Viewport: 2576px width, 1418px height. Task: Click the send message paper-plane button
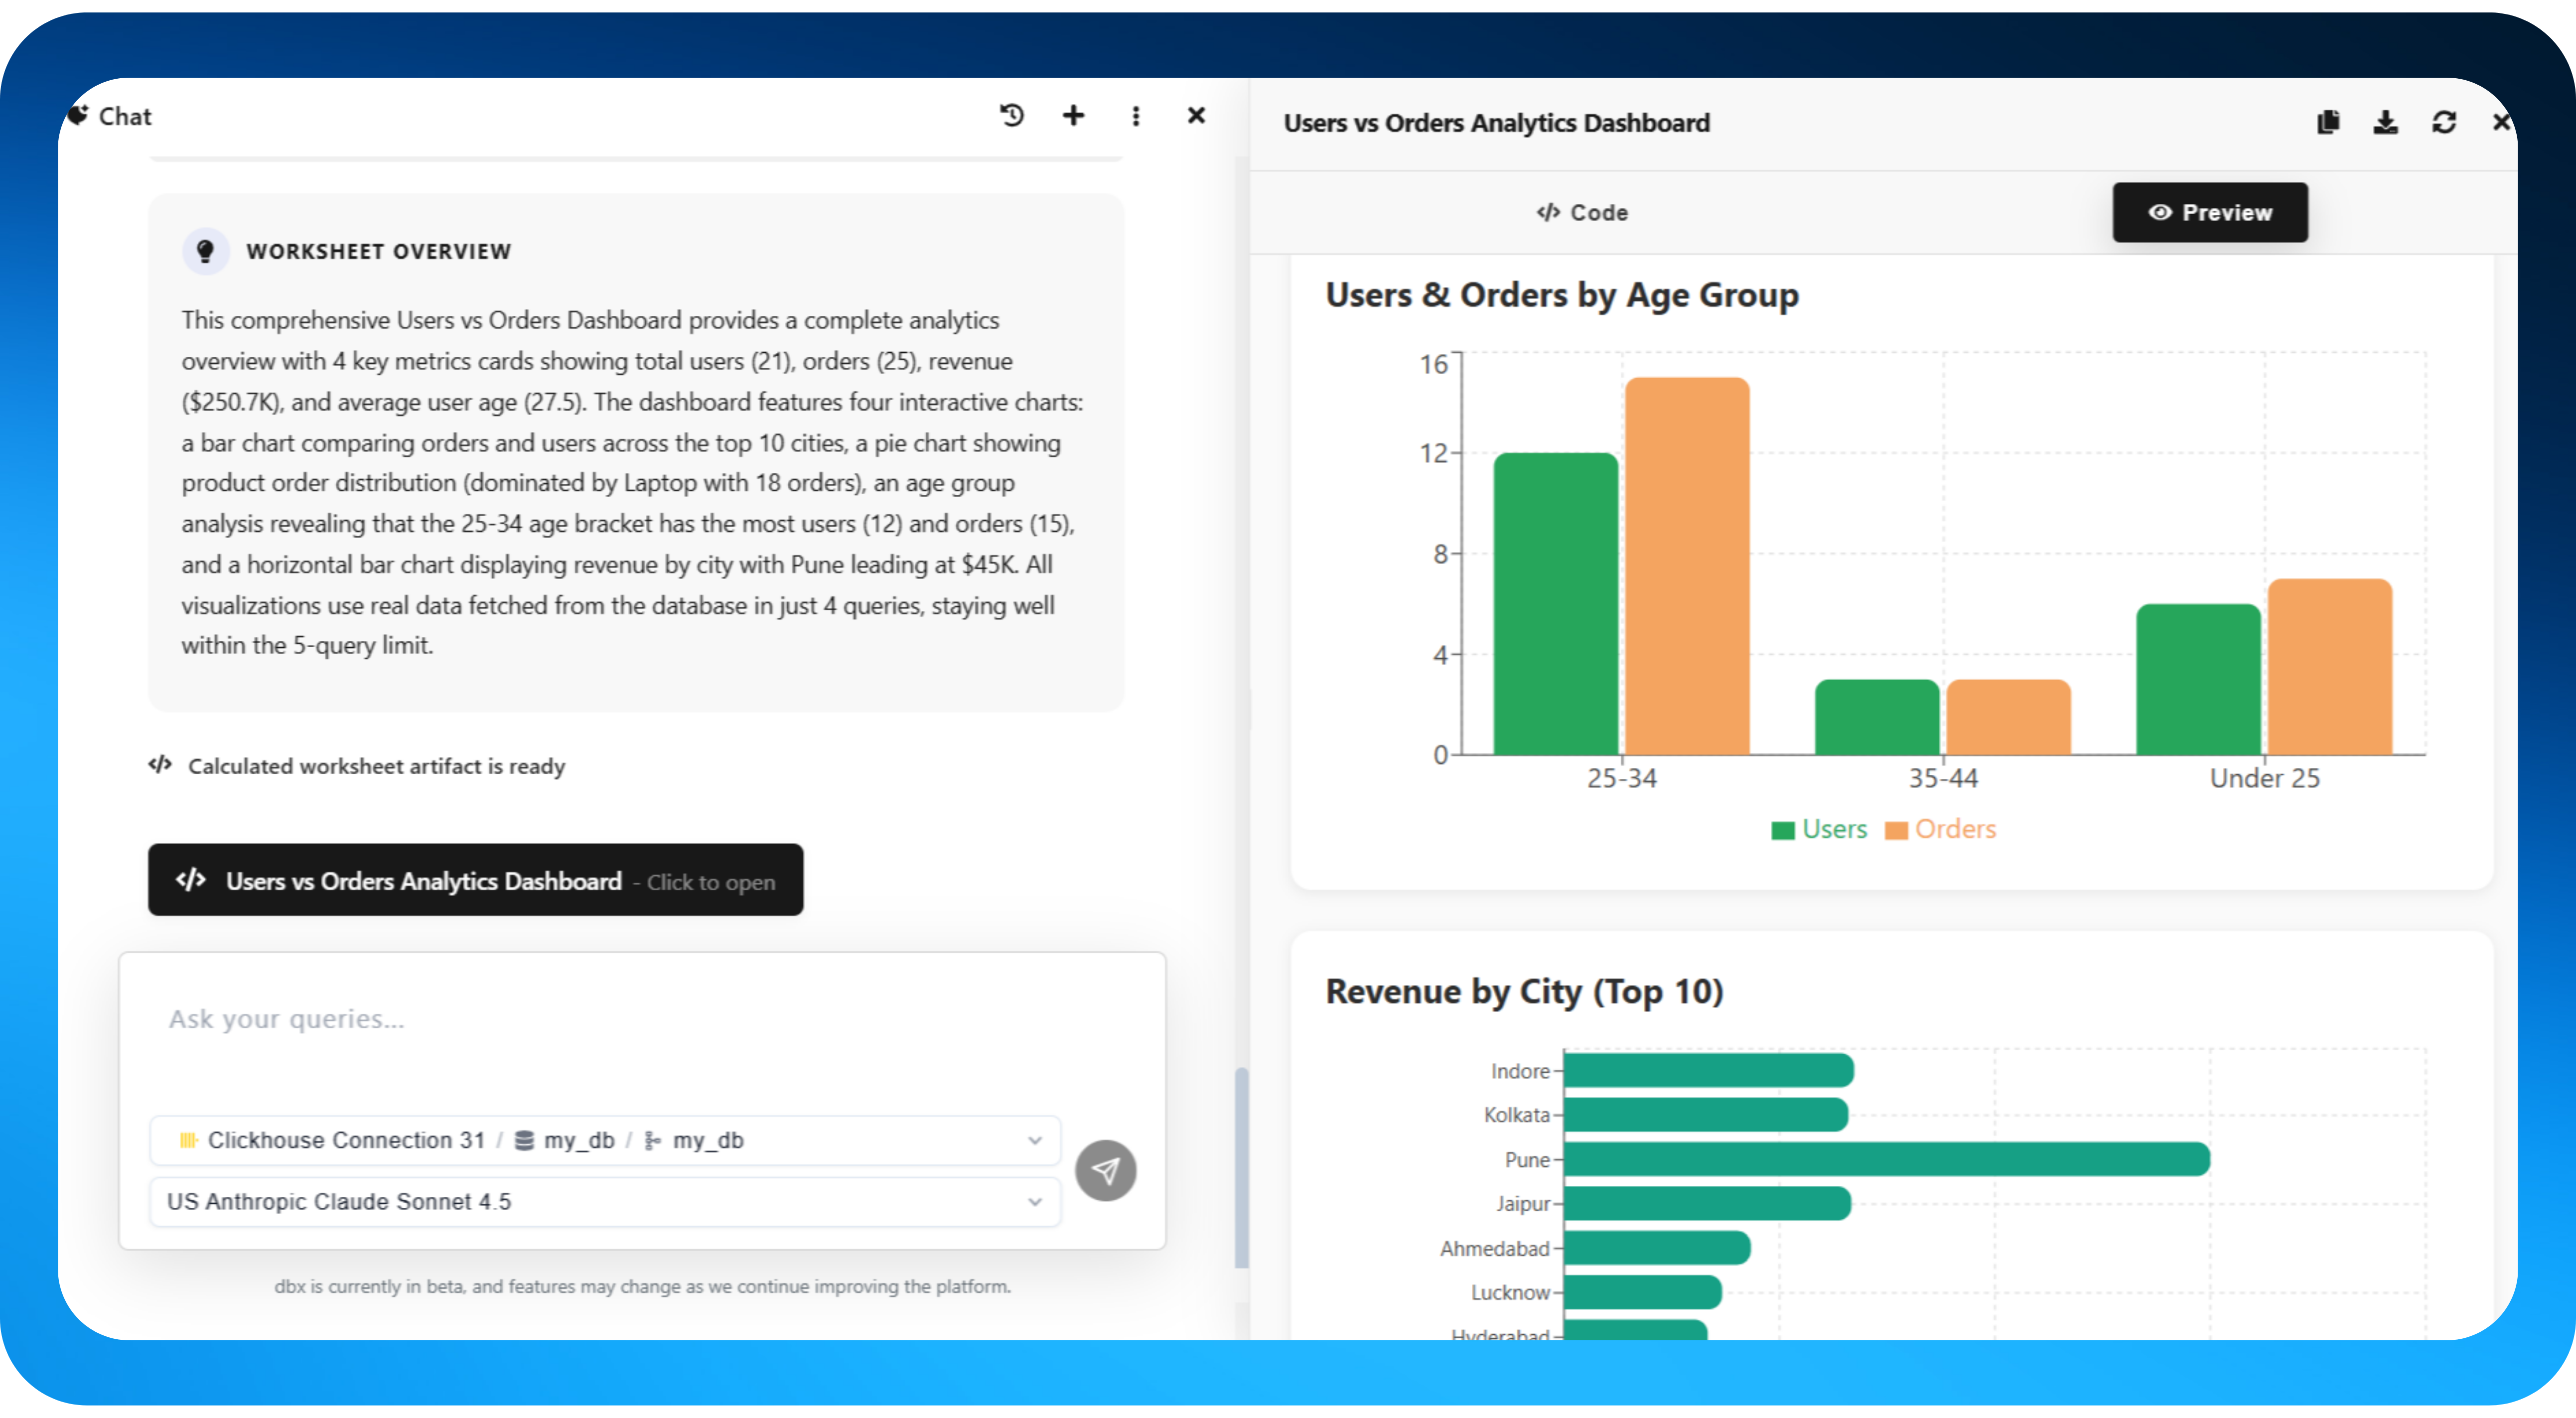point(1105,1170)
